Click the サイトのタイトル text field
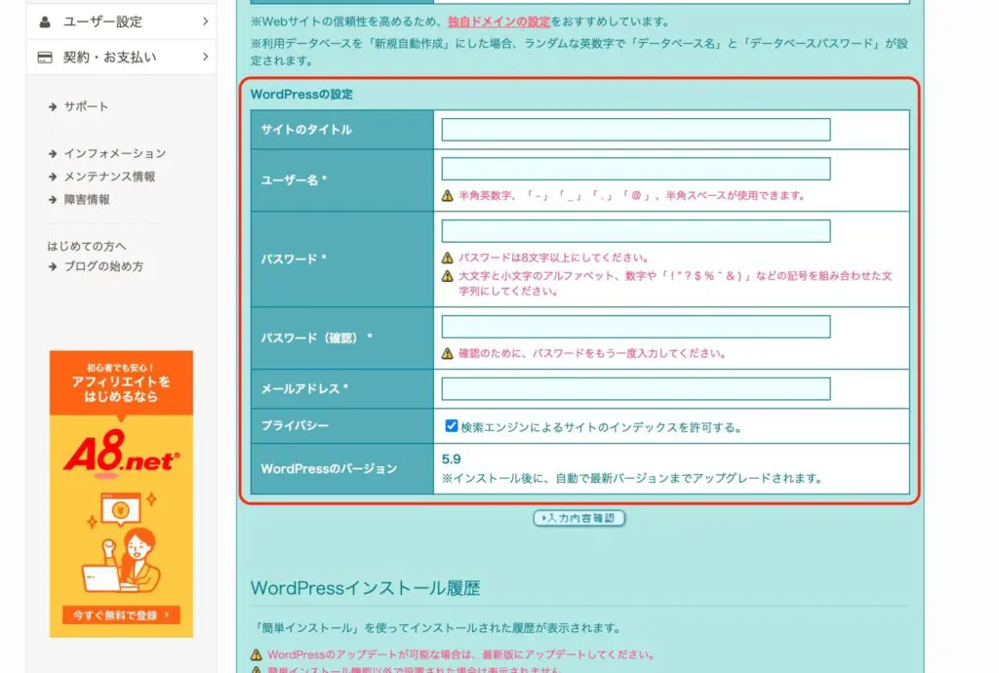This screenshot has height=673, width=999. pyautogui.click(x=635, y=130)
